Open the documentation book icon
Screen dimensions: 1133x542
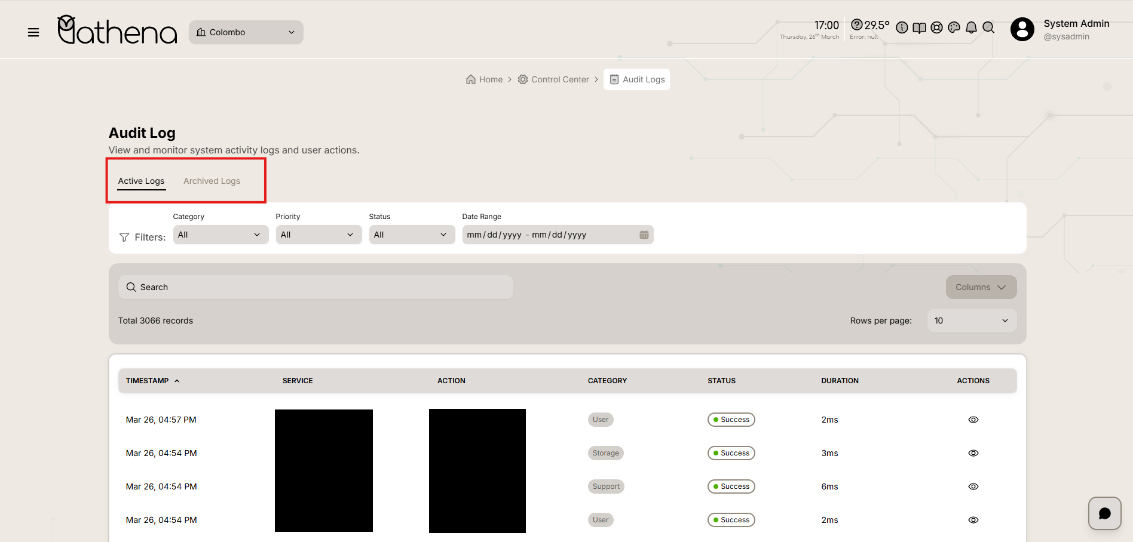tap(919, 27)
